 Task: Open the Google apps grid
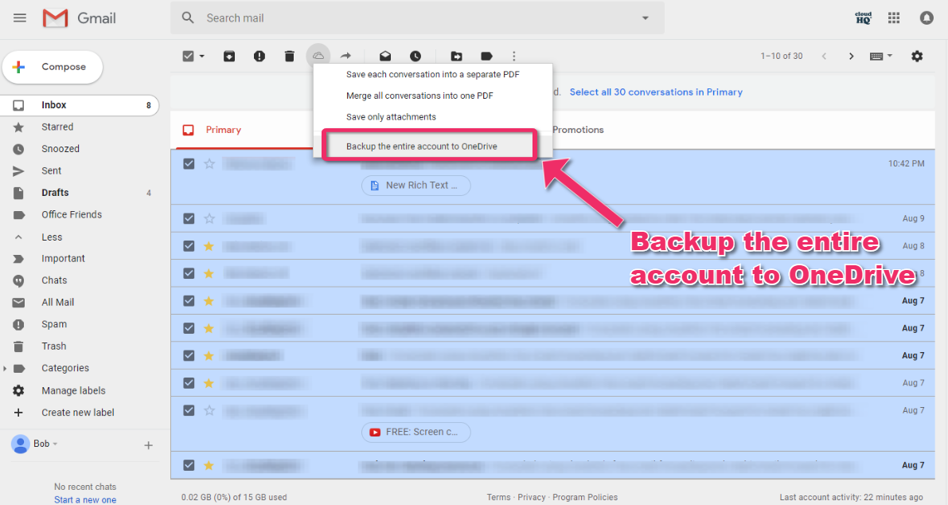894,18
